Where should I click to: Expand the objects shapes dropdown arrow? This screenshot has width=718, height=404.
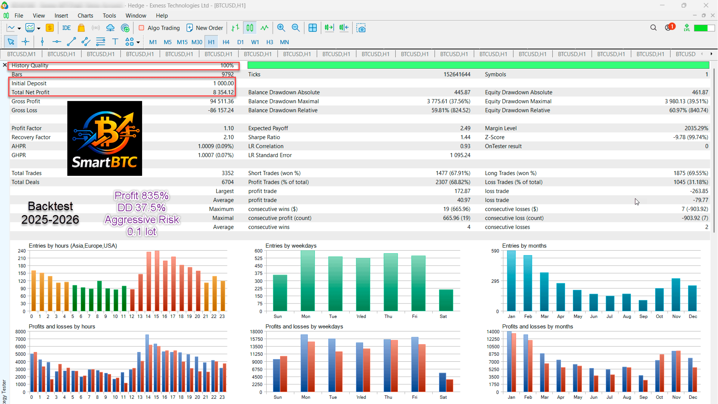pyautogui.click(x=138, y=42)
